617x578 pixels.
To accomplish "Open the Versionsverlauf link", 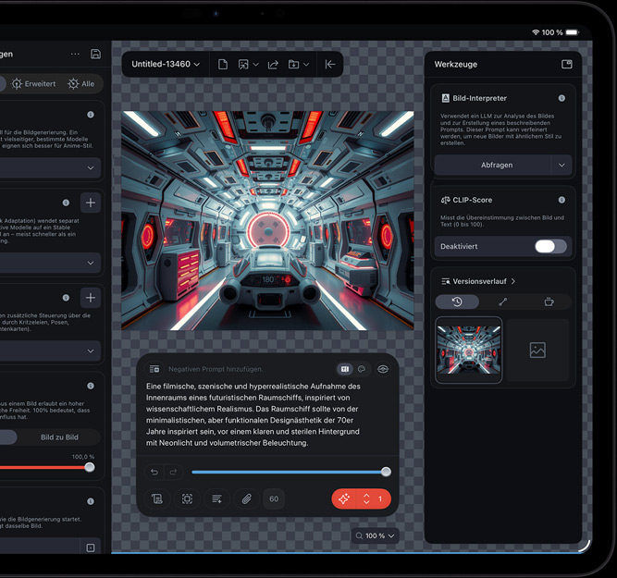I will click(x=478, y=281).
